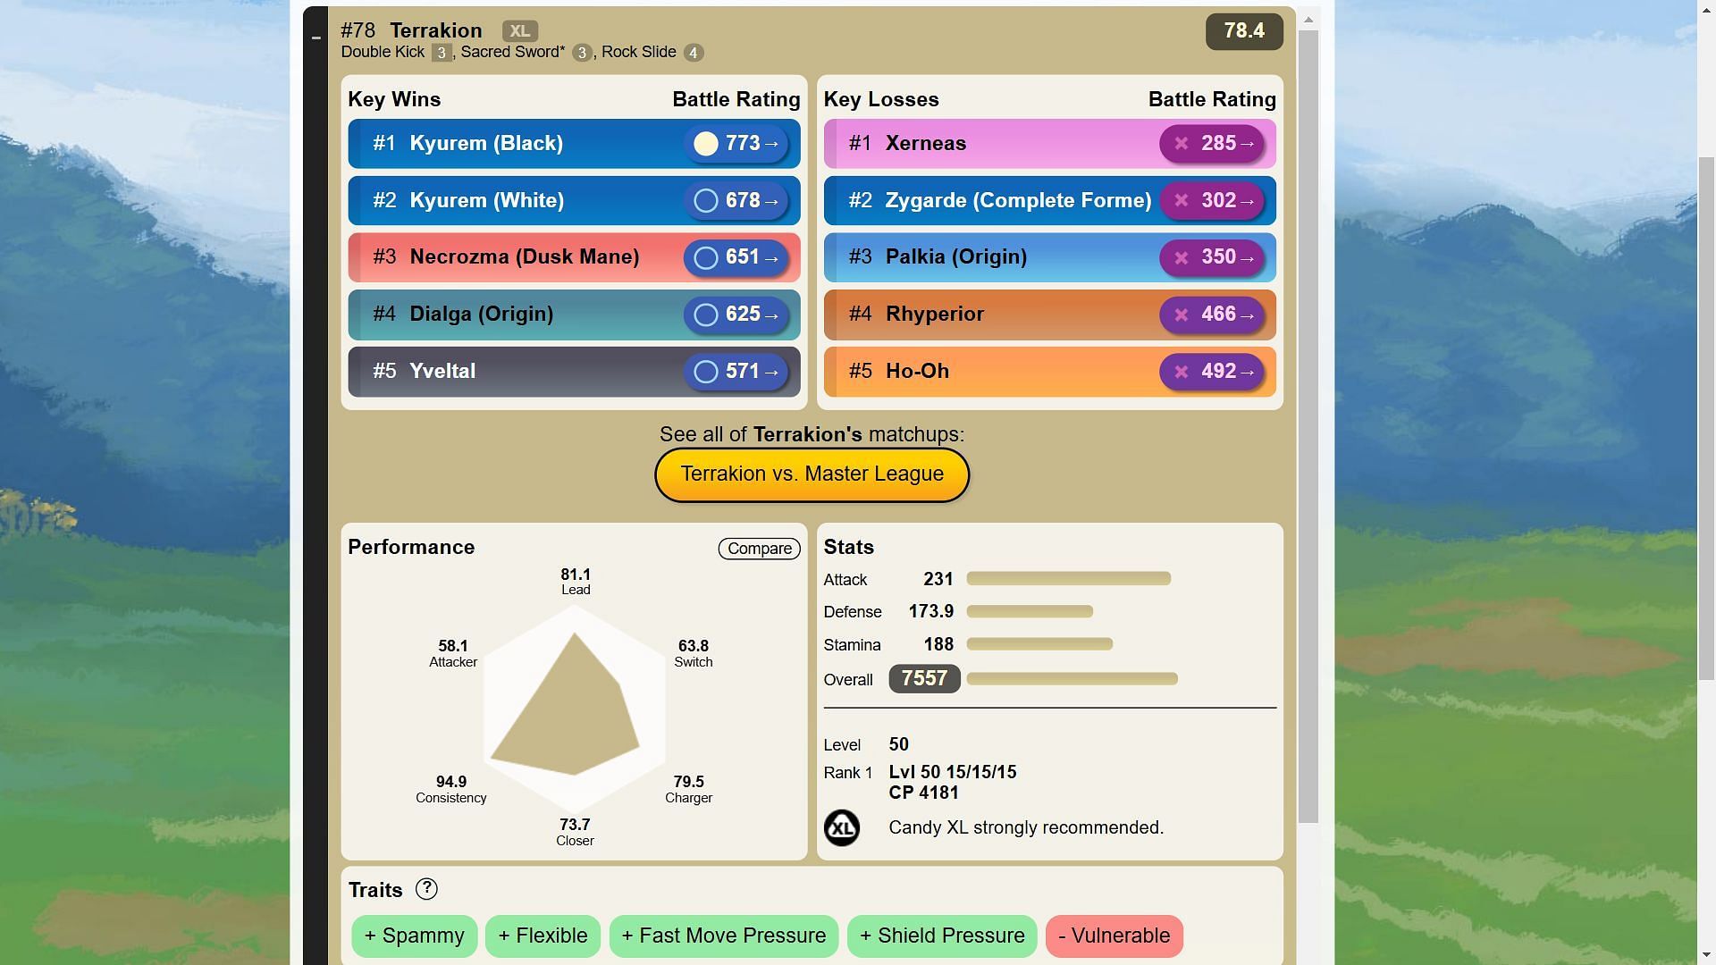Click the 773 battle rating badge

coord(736,144)
